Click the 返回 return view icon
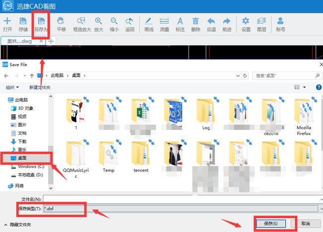 coord(130,24)
